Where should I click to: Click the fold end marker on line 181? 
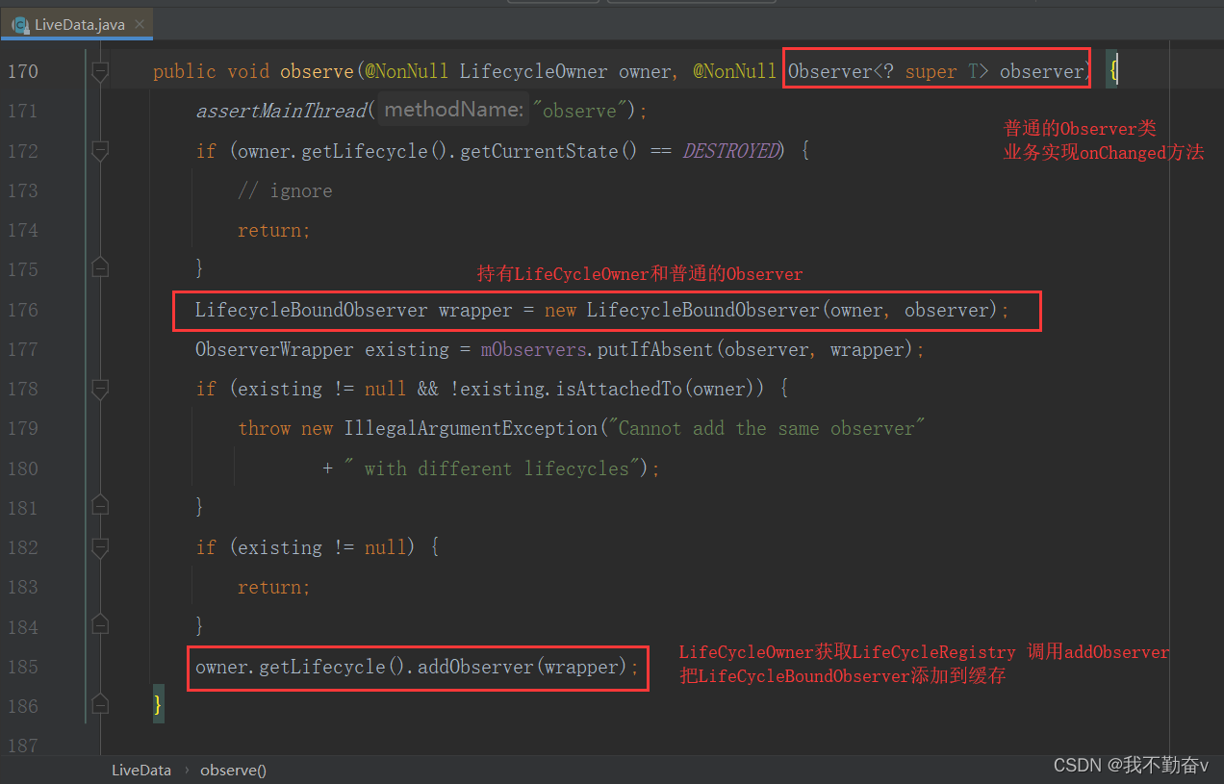[x=100, y=504]
